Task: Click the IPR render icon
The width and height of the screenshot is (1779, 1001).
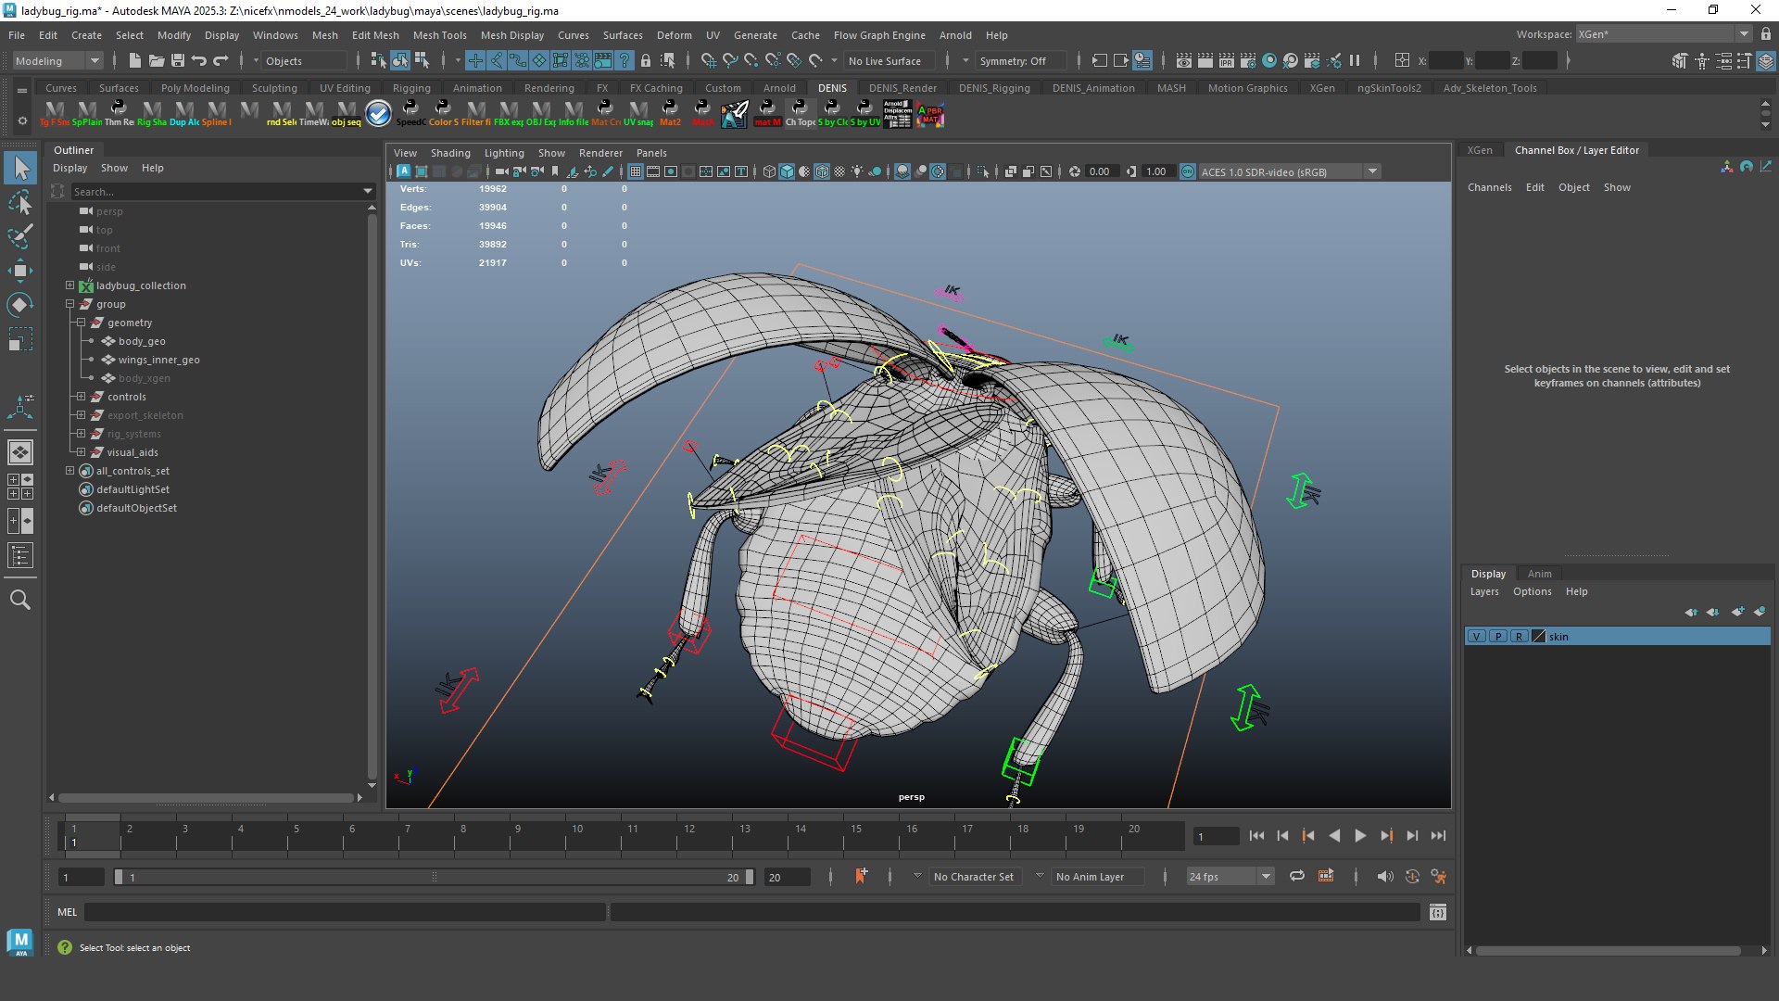Action: tap(1227, 61)
